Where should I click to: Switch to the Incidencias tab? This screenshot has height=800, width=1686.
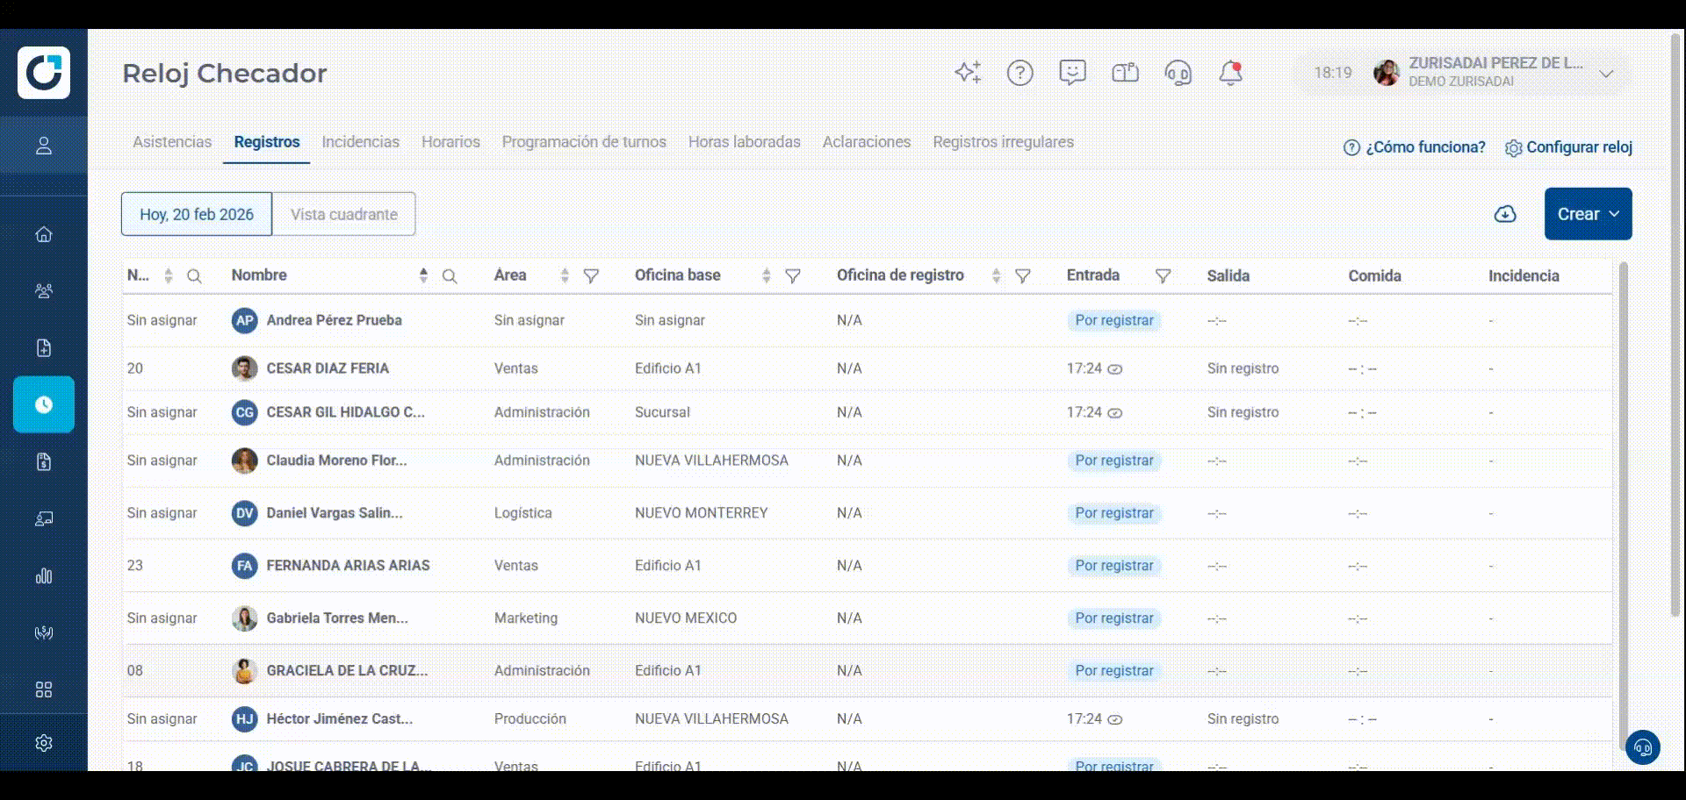tap(360, 142)
